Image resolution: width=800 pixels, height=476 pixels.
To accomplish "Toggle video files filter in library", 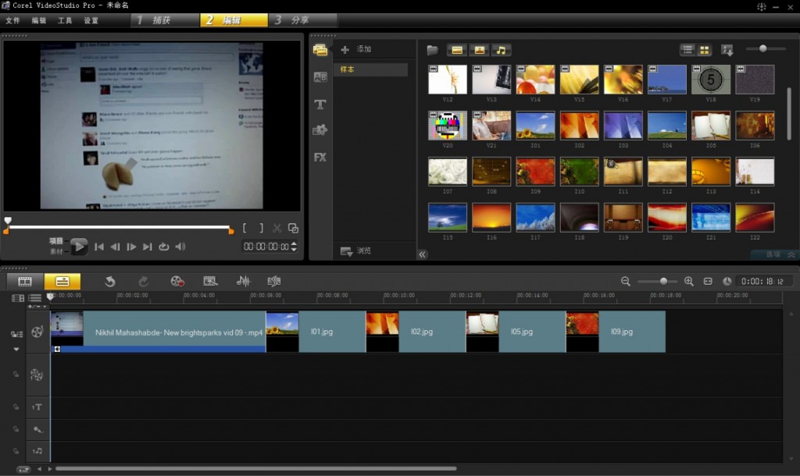I will [x=457, y=50].
